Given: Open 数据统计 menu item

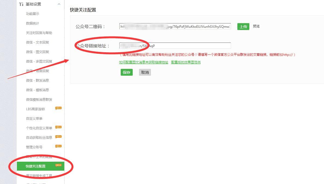Looking at the screenshot, I should click(x=32, y=23).
